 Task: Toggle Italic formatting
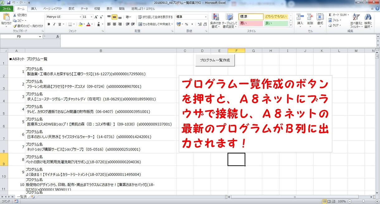pyautogui.click(x=54, y=24)
